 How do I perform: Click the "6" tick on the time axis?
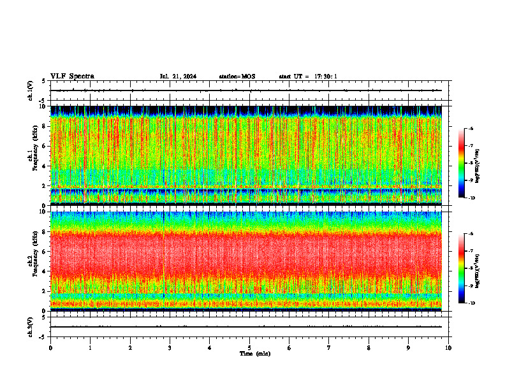pos(289,348)
